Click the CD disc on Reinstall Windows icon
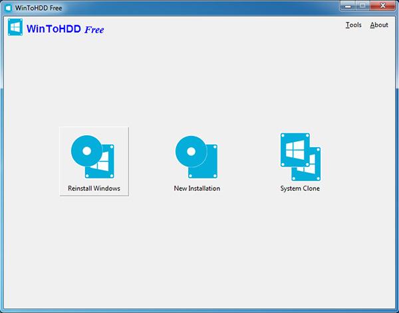The width and height of the screenshot is (399, 313). 86,151
